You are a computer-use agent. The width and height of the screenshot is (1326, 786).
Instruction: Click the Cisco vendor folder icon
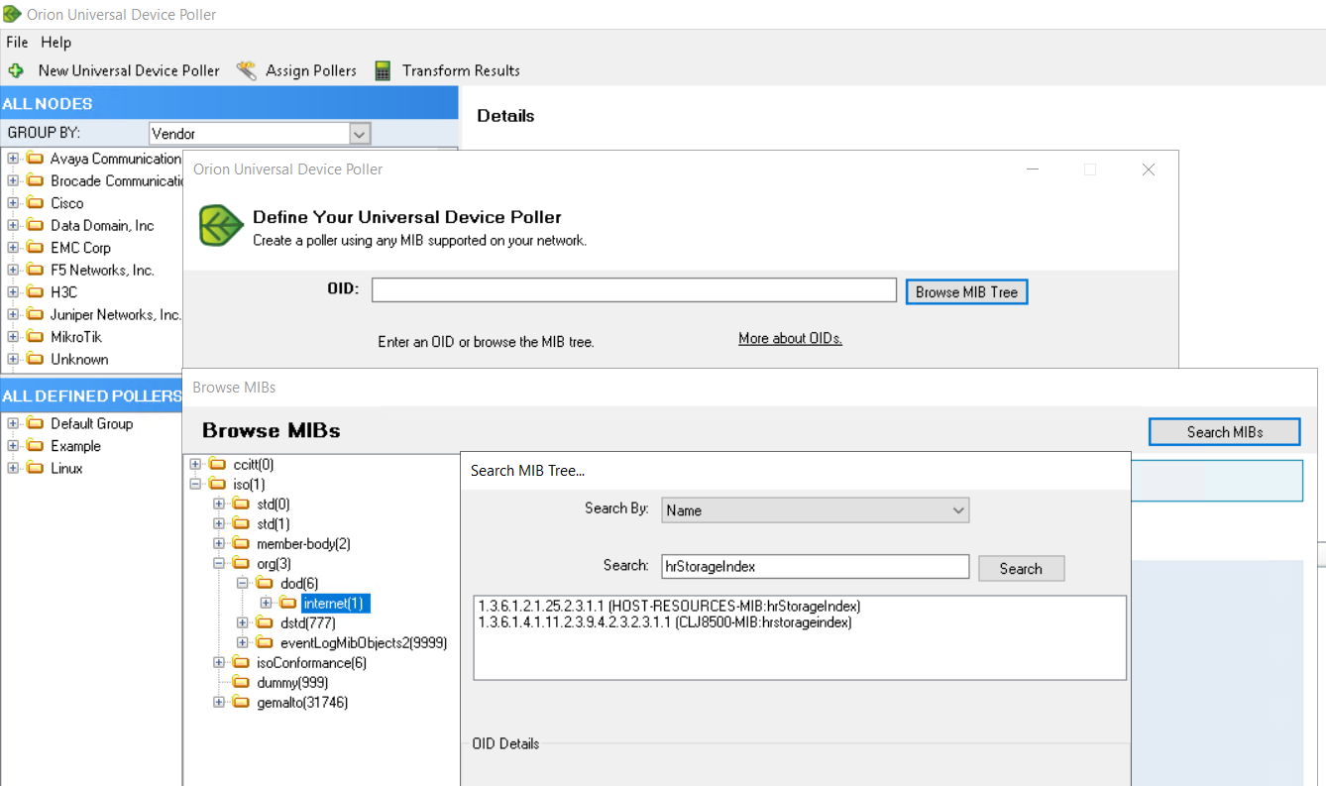[33, 202]
